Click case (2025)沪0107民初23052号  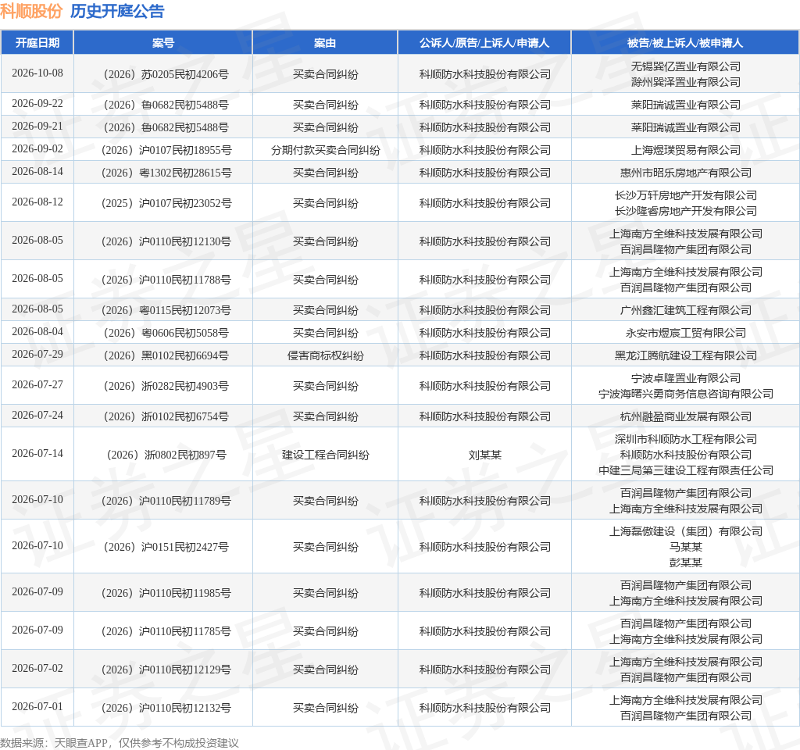point(166,203)
